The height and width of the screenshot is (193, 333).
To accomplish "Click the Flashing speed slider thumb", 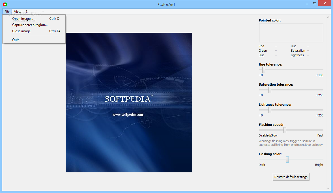I will (285, 130).
